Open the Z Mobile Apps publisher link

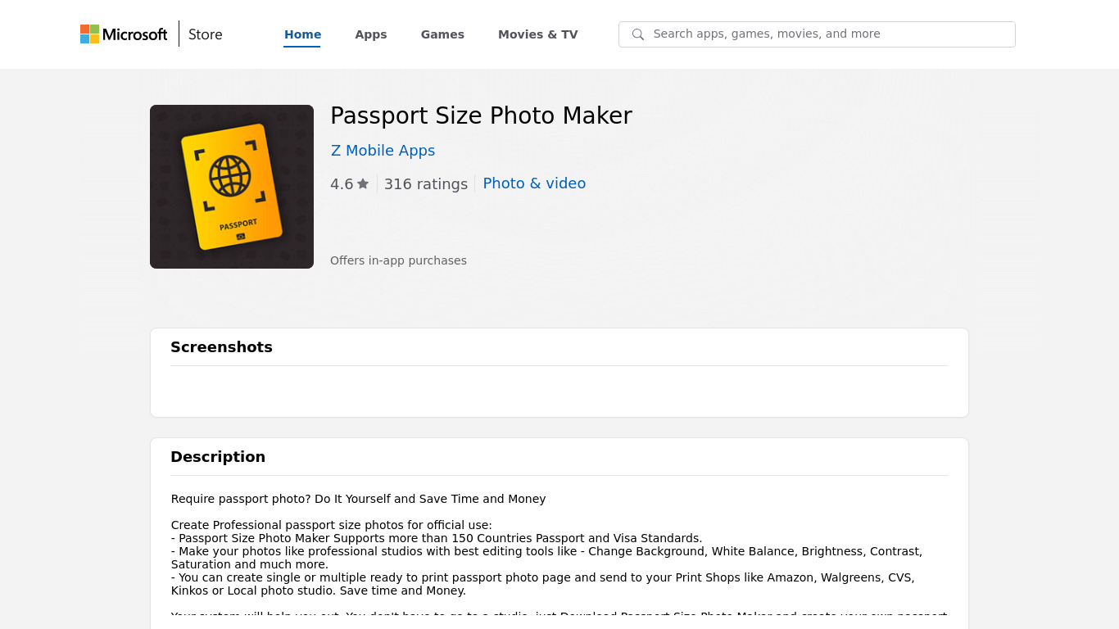click(x=383, y=151)
